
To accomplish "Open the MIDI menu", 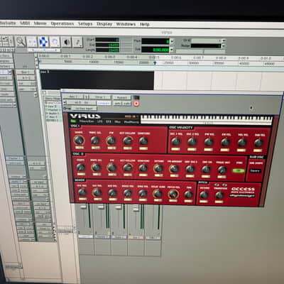I will (25, 23).
